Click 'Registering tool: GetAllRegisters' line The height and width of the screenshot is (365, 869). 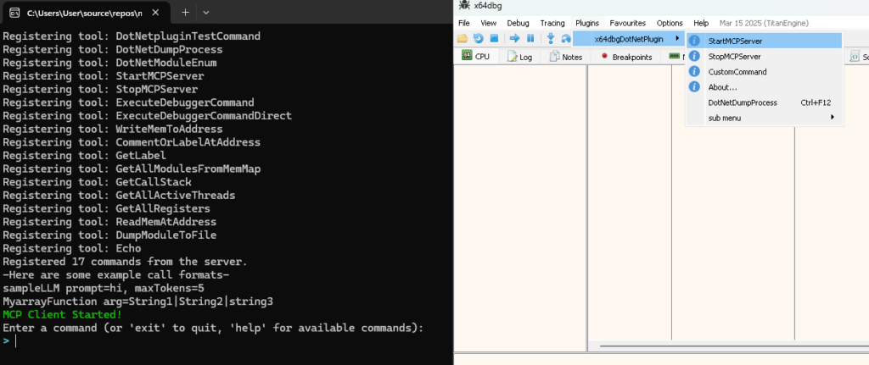click(x=106, y=208)
